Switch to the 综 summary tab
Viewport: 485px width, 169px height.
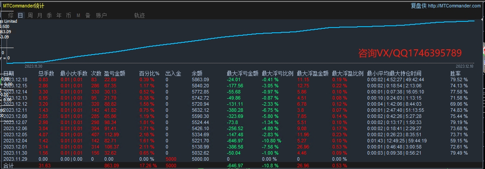(x=11, y=15)
